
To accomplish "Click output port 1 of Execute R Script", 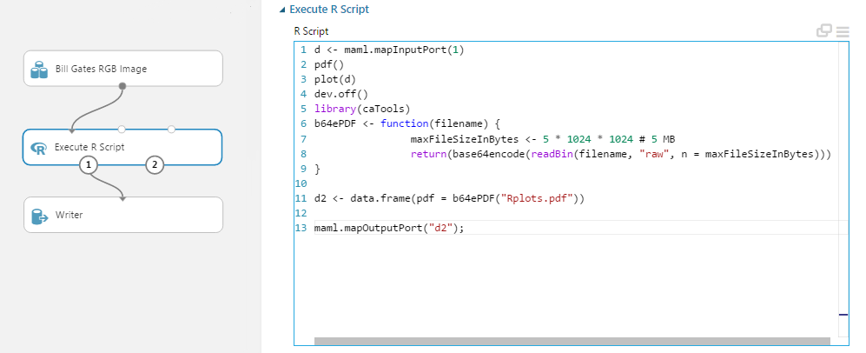I will click(x=89, y=164).
